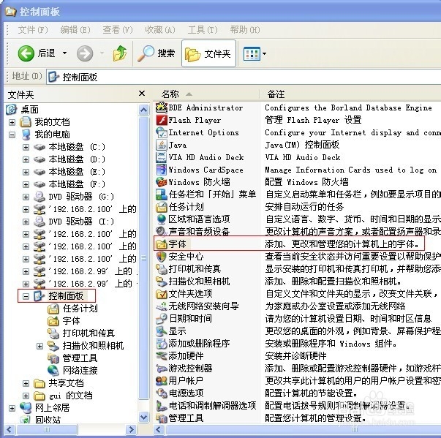
Task: Open the 查看(V) menu
Action: click(118, 29)
